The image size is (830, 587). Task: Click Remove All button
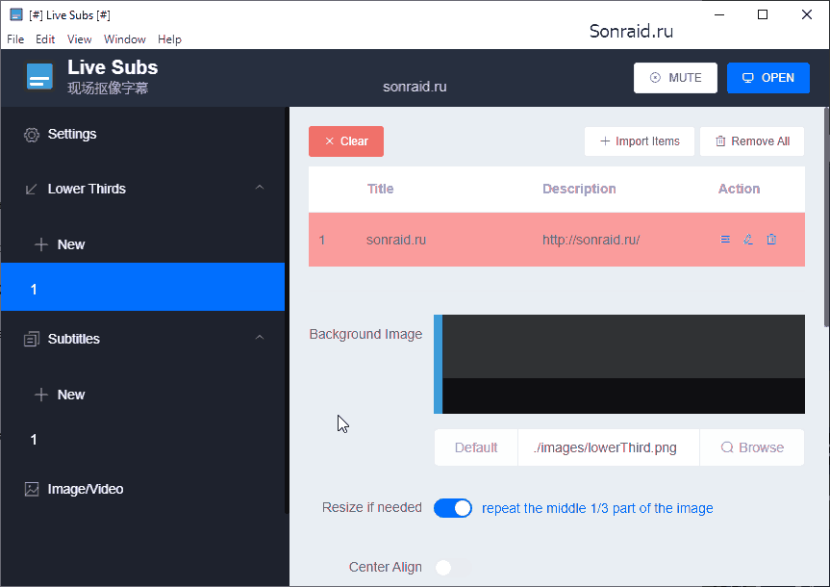click(x=752, y=141)
